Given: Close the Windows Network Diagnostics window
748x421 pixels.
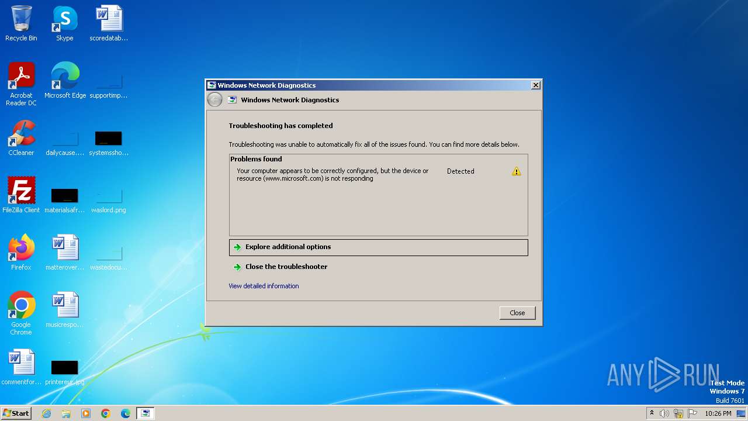Looking at the screenshot, I should 535,85.
